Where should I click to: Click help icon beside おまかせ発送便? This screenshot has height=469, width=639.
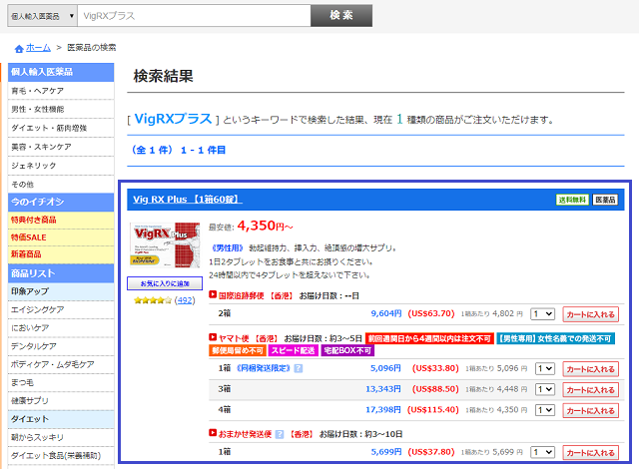(x=280, y=434)
